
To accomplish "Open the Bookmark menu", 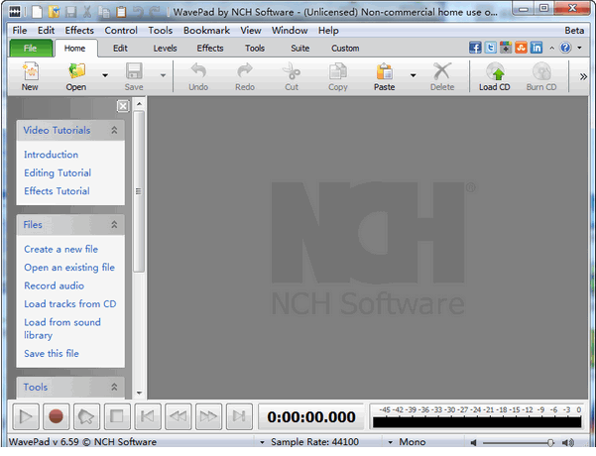I will (207, 31).
